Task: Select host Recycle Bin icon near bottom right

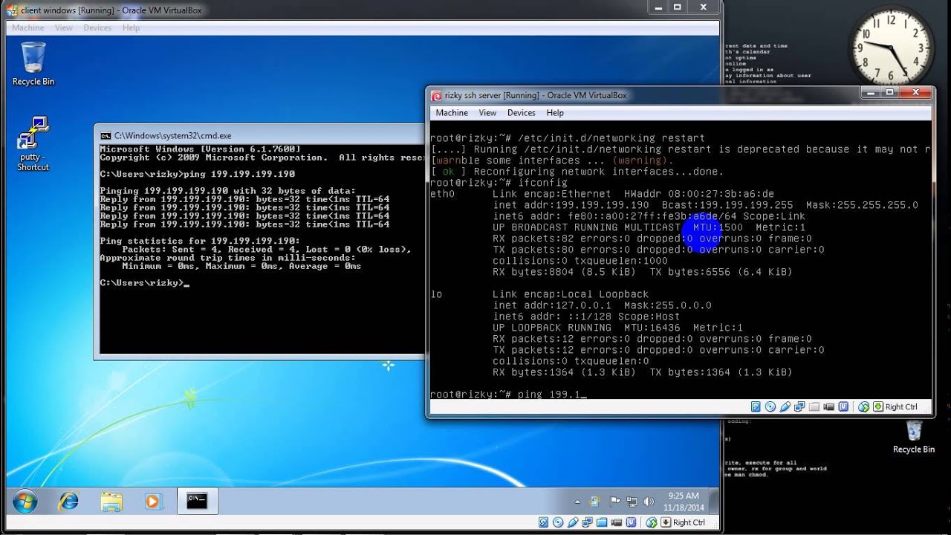Action: click(914, 436)
